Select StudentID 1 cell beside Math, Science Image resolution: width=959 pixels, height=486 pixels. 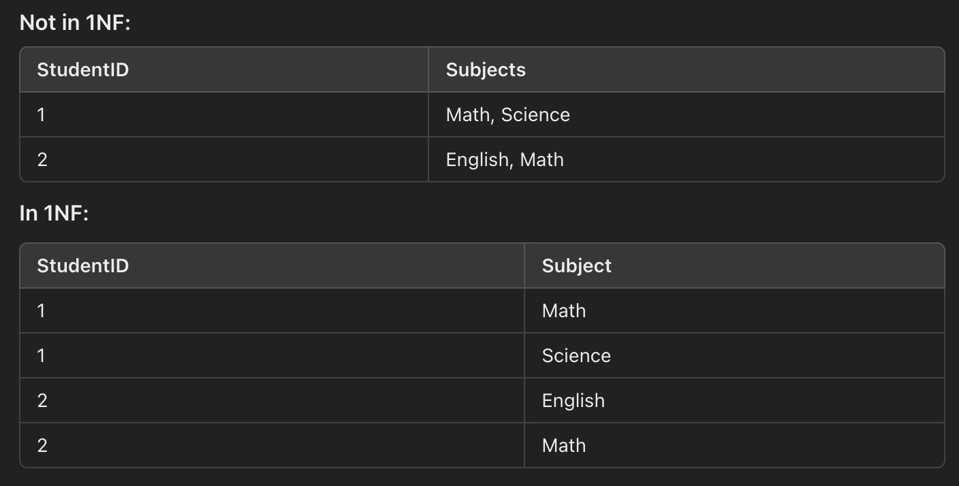[x=224, y=114]
